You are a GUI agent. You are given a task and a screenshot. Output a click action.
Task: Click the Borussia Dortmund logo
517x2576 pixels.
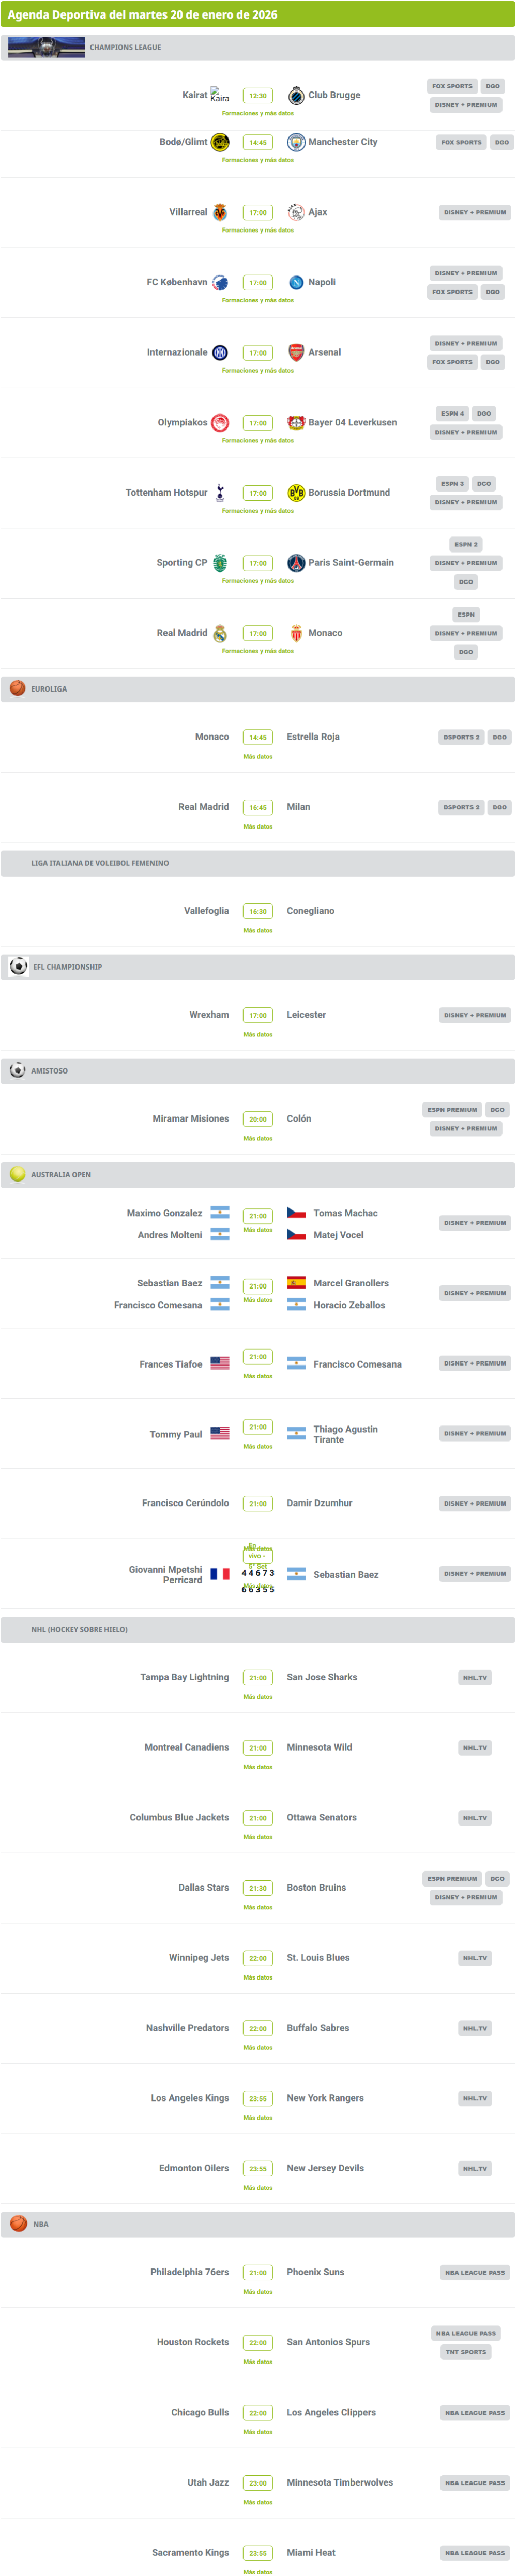[x=296, y=493]
